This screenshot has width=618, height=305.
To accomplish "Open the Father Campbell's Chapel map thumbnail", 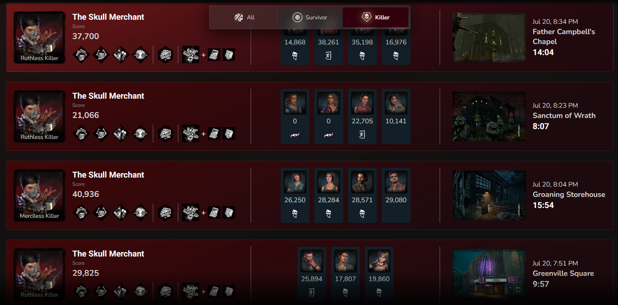I will [489, 37].
